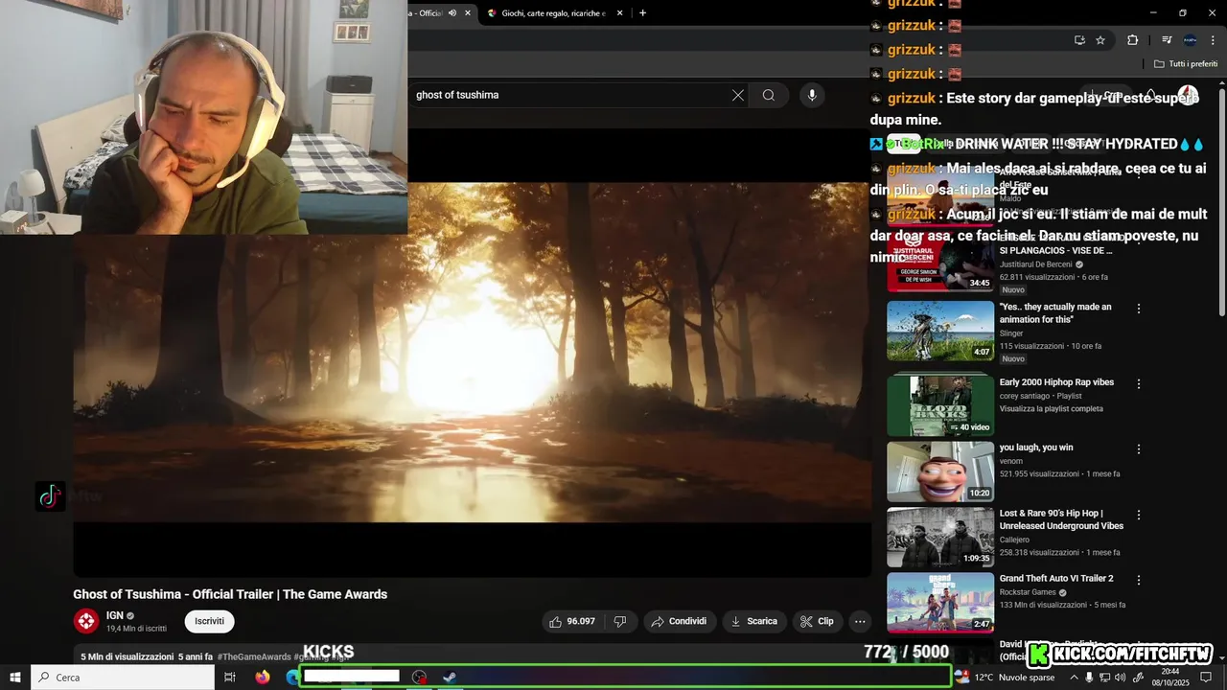The height and width of the screenshot is (690, 1227).
Task: Open Tutti i preferiti bookmarks folder
Action: point(1186,64)
